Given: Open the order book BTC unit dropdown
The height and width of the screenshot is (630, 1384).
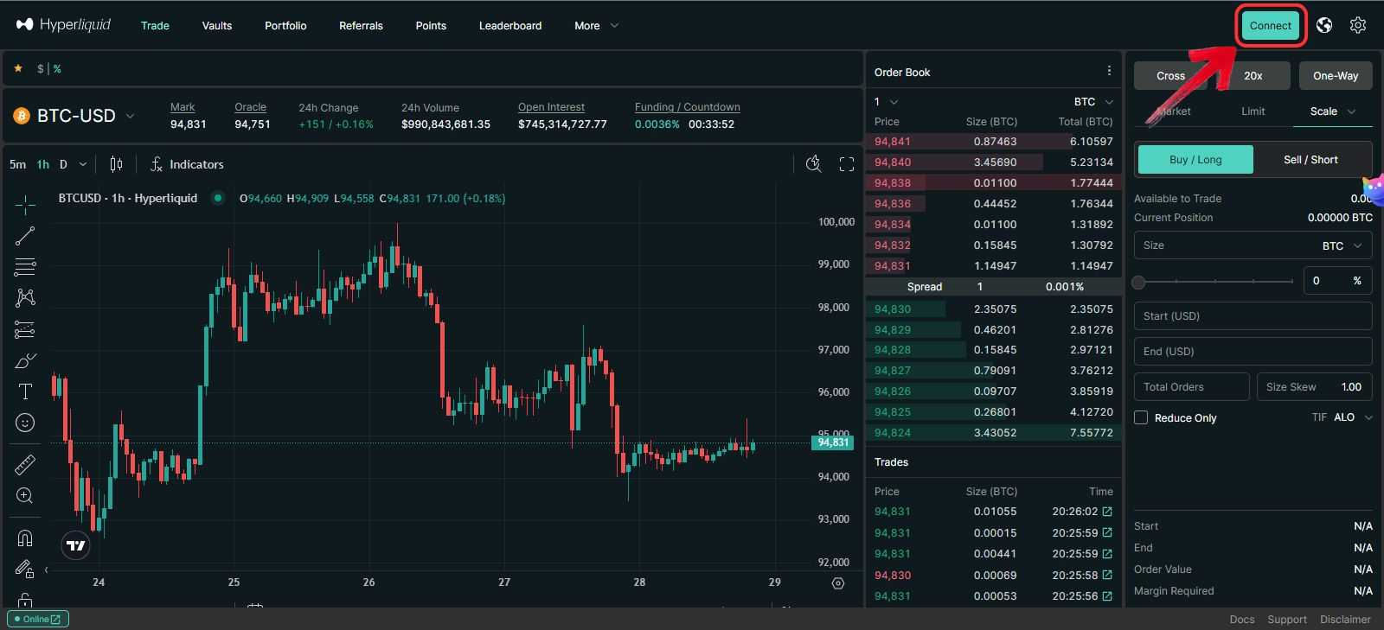Looking at the screenshot, I should tap(1093, 101).
